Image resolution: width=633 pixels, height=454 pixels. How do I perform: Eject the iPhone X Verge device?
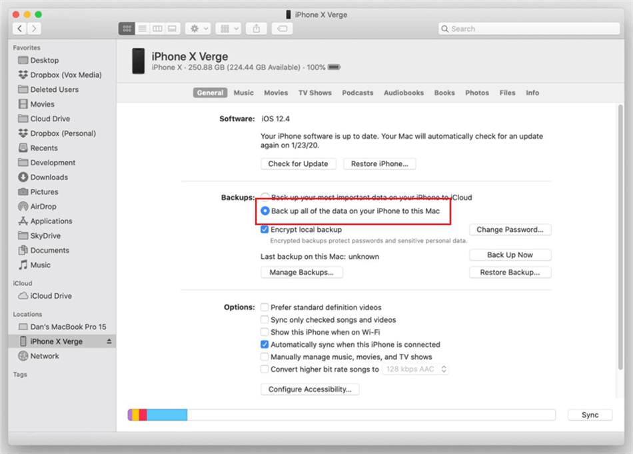point(109,341)
